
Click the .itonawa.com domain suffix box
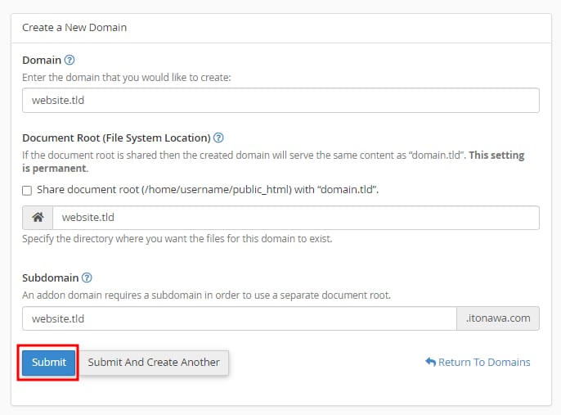point(497,318)
